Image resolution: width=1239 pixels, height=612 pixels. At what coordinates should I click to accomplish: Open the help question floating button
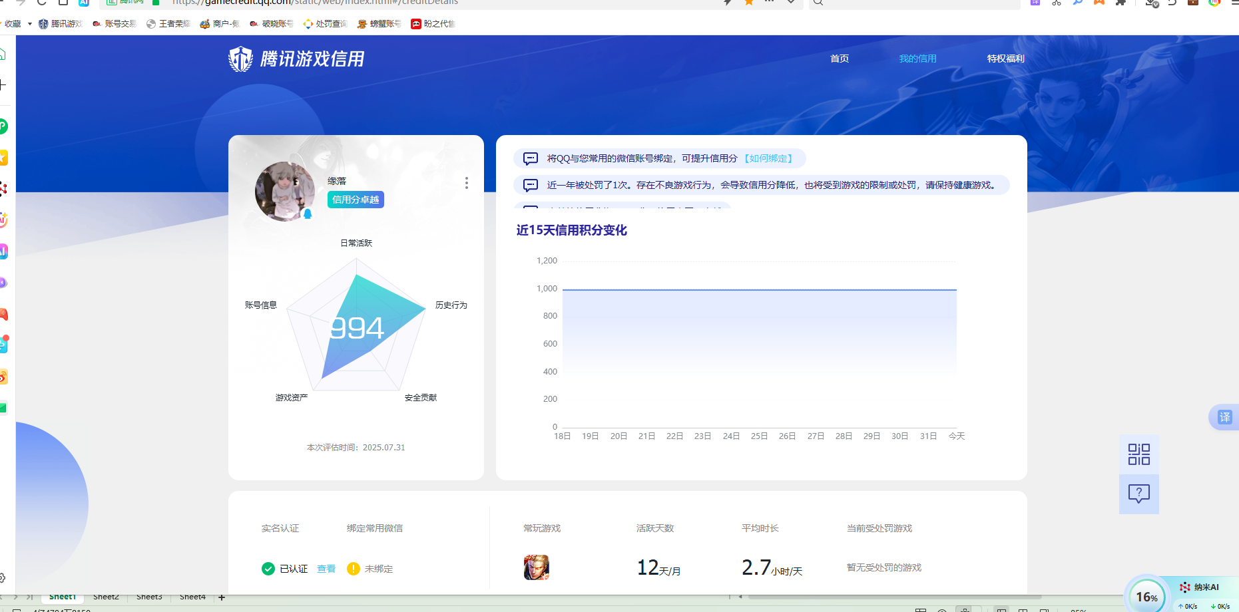point(1139,494)
